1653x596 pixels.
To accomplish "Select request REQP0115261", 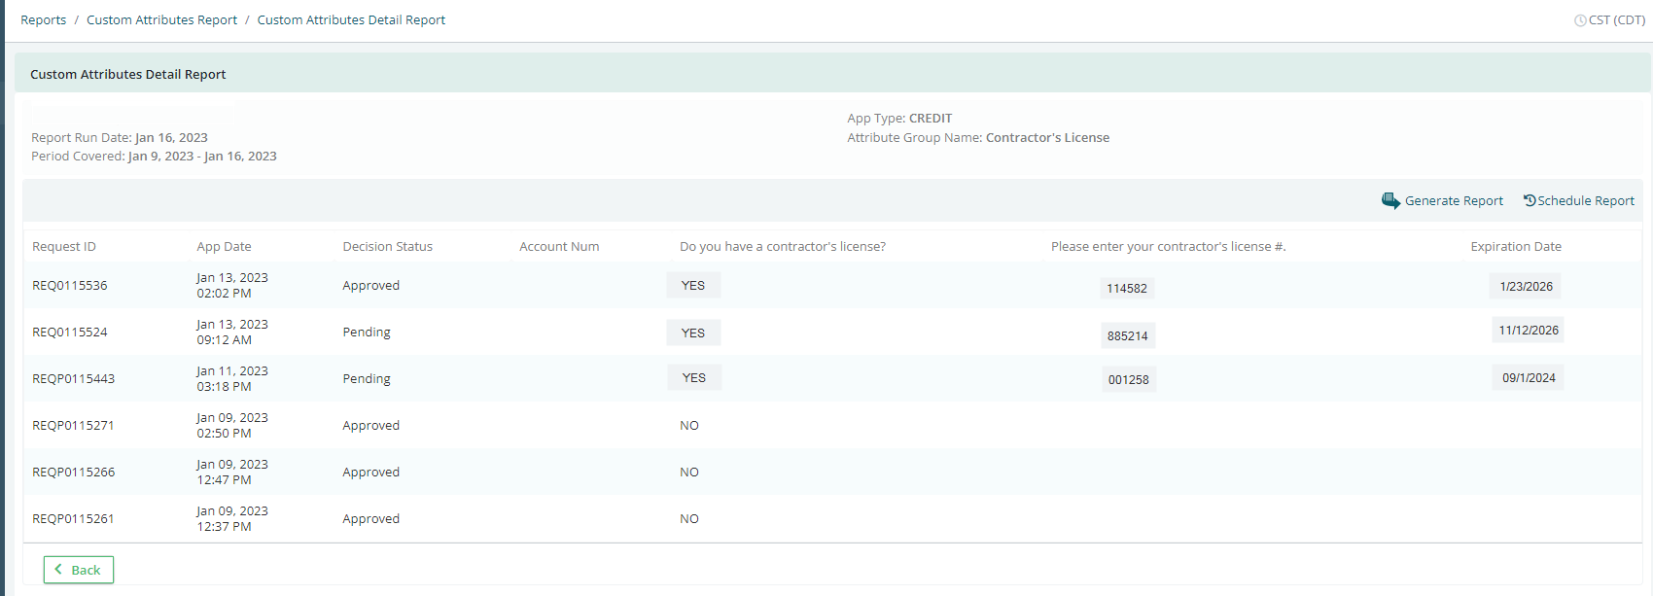I will tap(73, 518).
